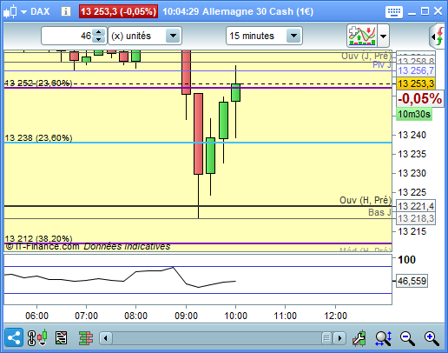The height and width of the screenshot is (353, 448).
Task: Open the wrench chart settings icon
Action: [359, 338]
